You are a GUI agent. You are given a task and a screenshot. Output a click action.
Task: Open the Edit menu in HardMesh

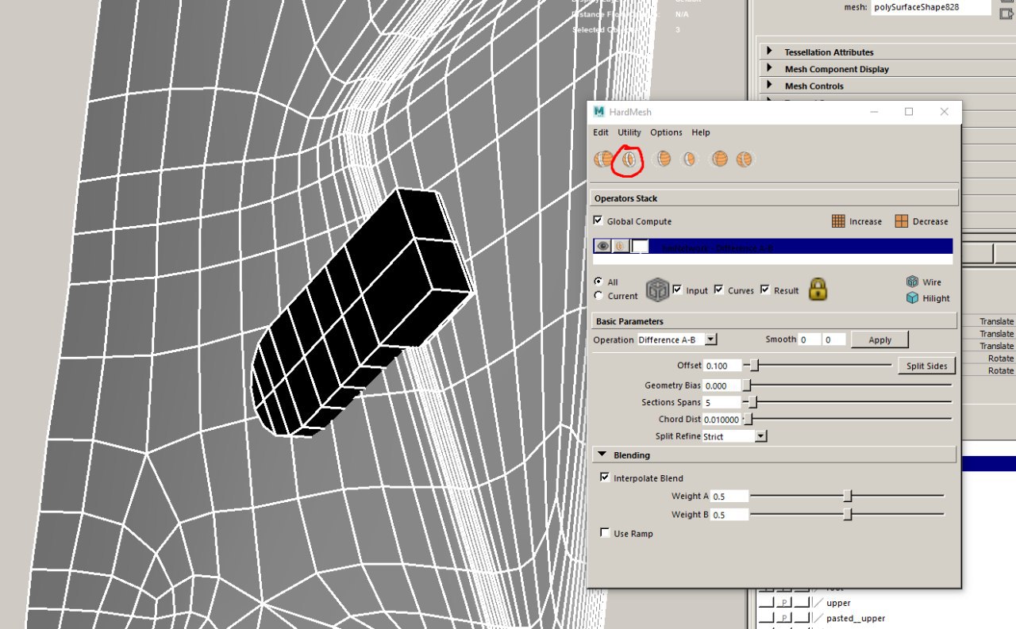601,132
